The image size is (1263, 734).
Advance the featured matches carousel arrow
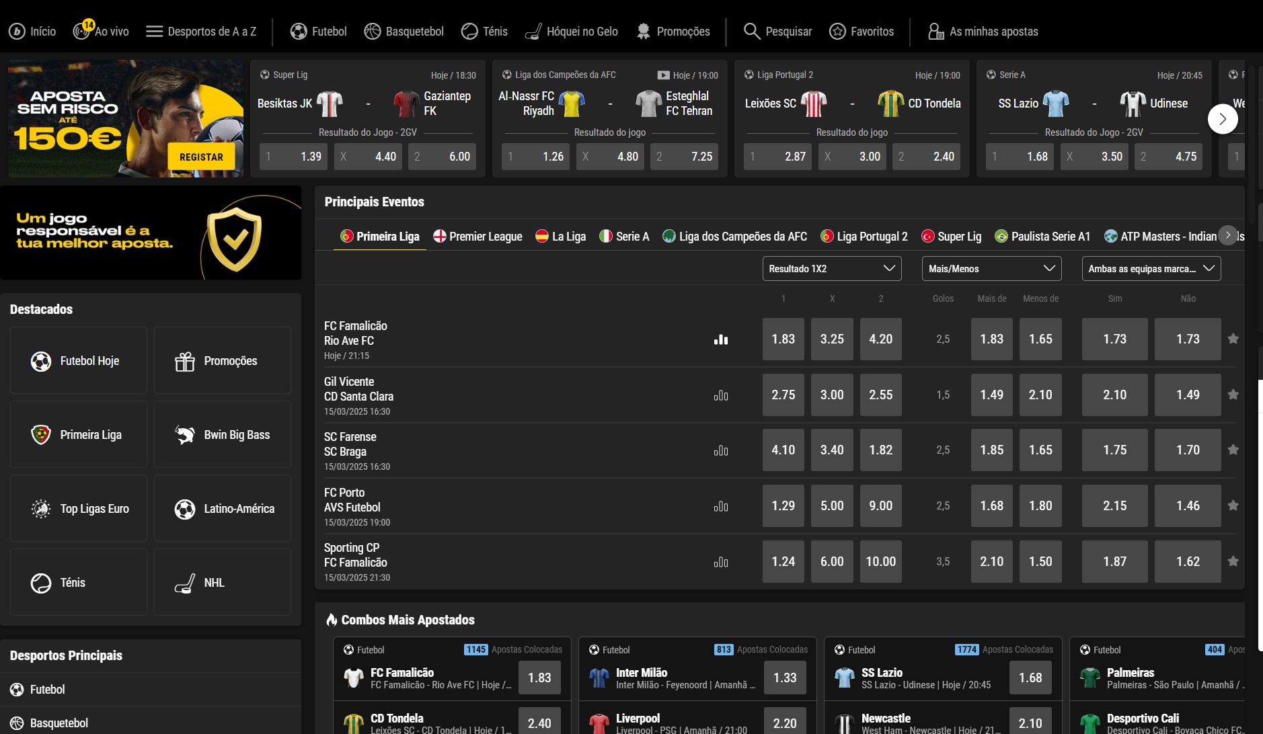click(1223, 120)
